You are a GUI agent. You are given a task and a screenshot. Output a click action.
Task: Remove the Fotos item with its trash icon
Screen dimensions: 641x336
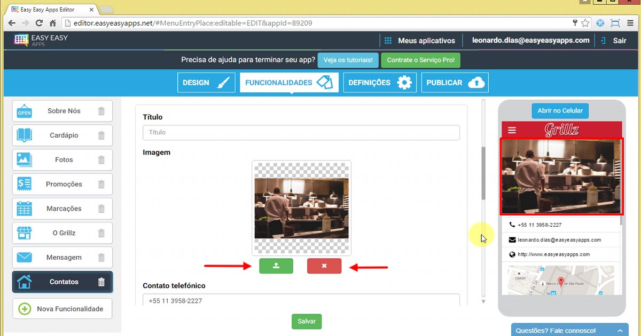pos(101,160)
